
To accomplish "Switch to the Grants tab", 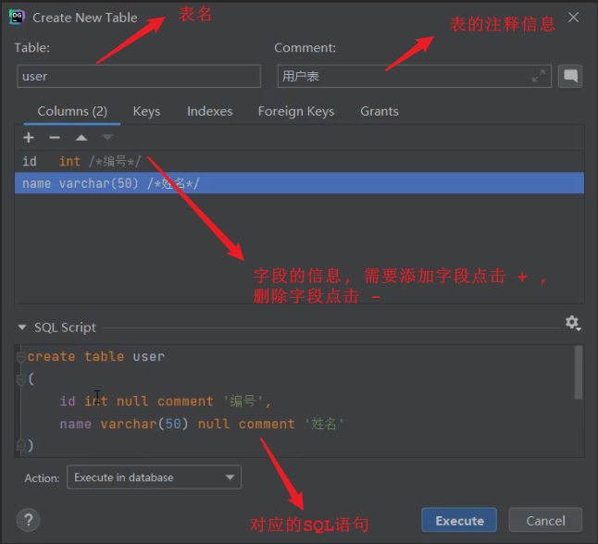I will 380,111.
